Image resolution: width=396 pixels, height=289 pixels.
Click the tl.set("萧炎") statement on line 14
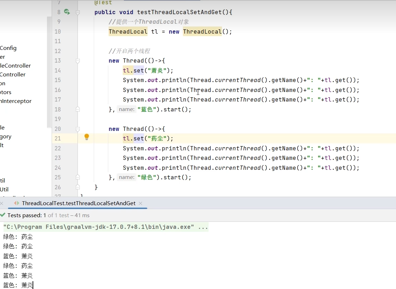pyautogui.click(x=148, y=70)
